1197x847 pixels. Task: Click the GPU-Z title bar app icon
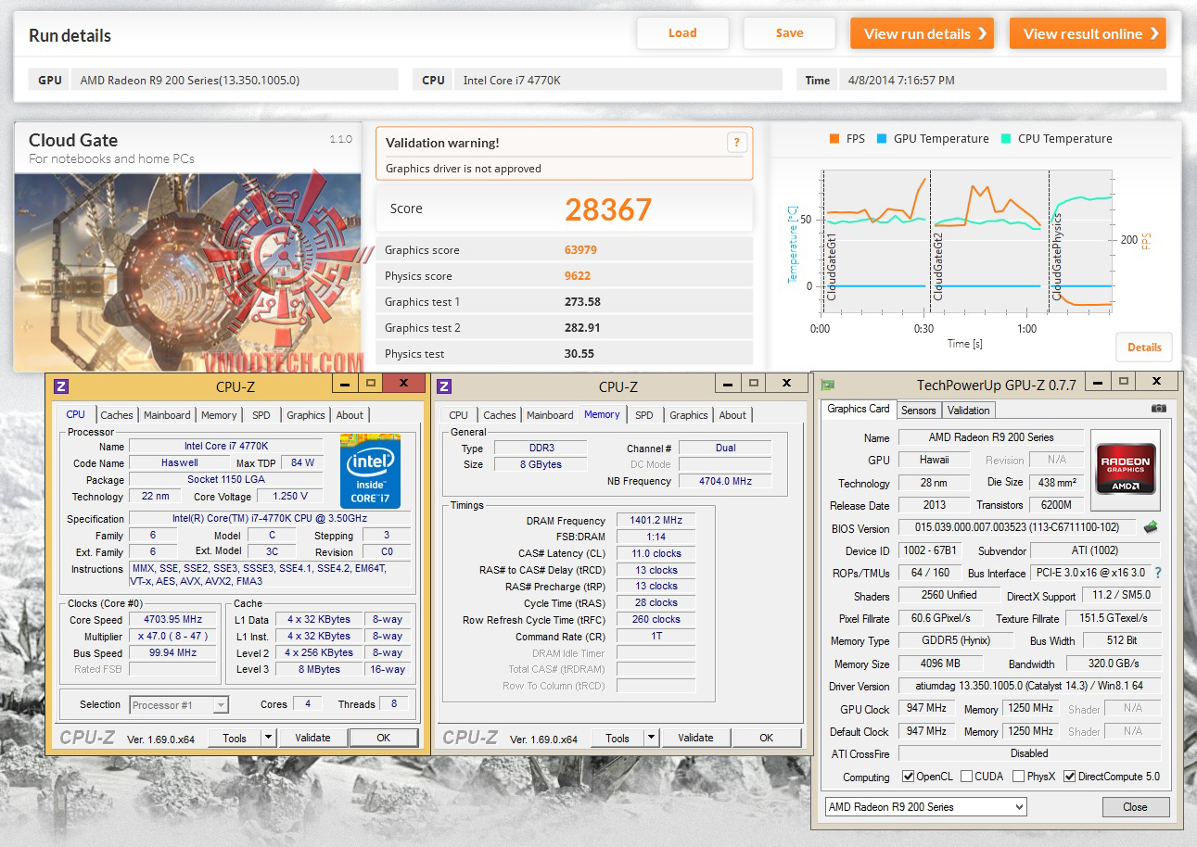(828, 385)
